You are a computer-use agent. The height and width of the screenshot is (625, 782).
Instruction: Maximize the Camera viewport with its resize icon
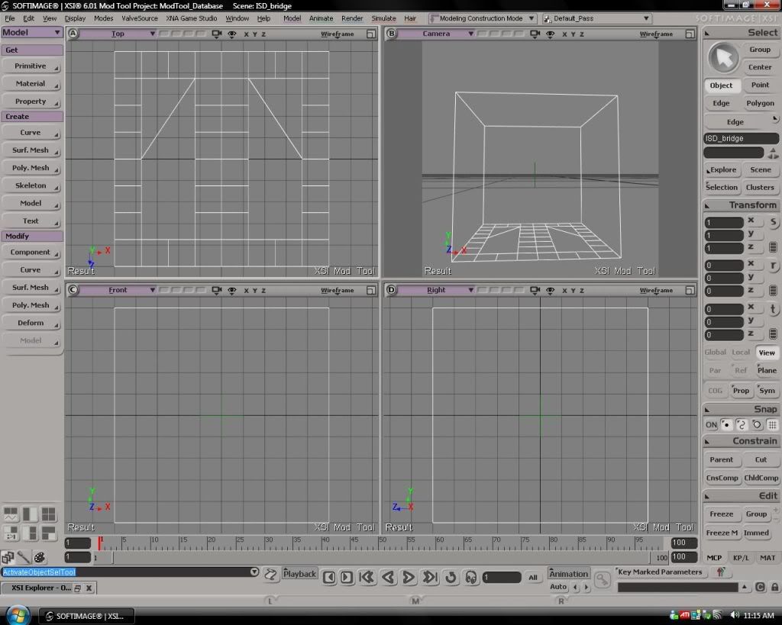[690, 34]
